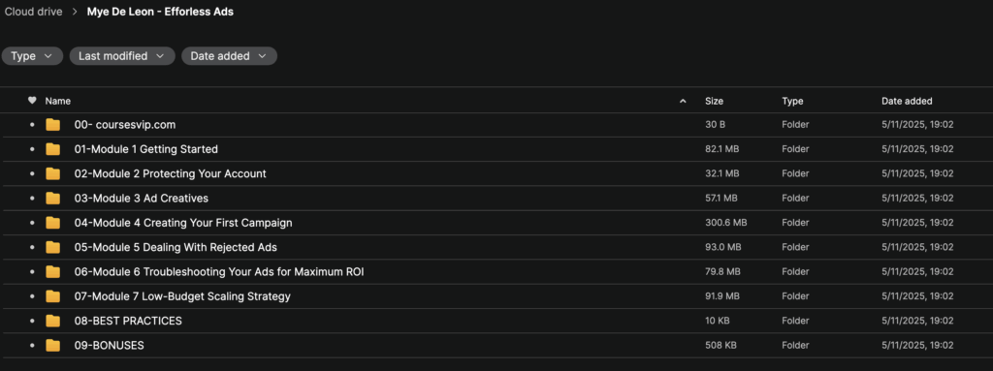Sort by the Date added column header
The height and width of the screenshot is (371, 993).
[x=907, y=101]
